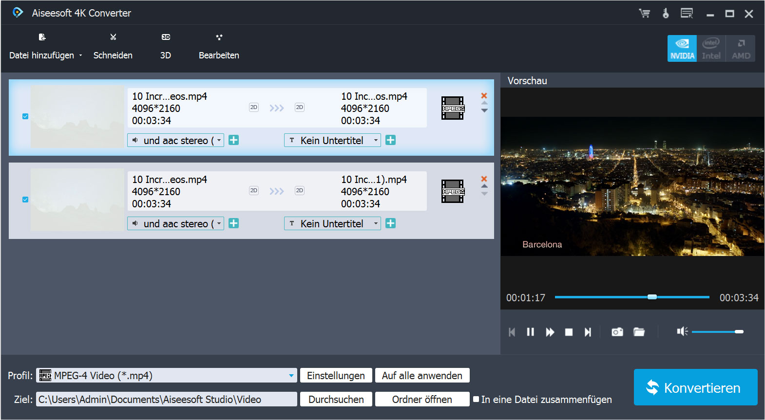Select the second video thumbnail
This screenshot has width=765, height=420.
click(77, 200)
